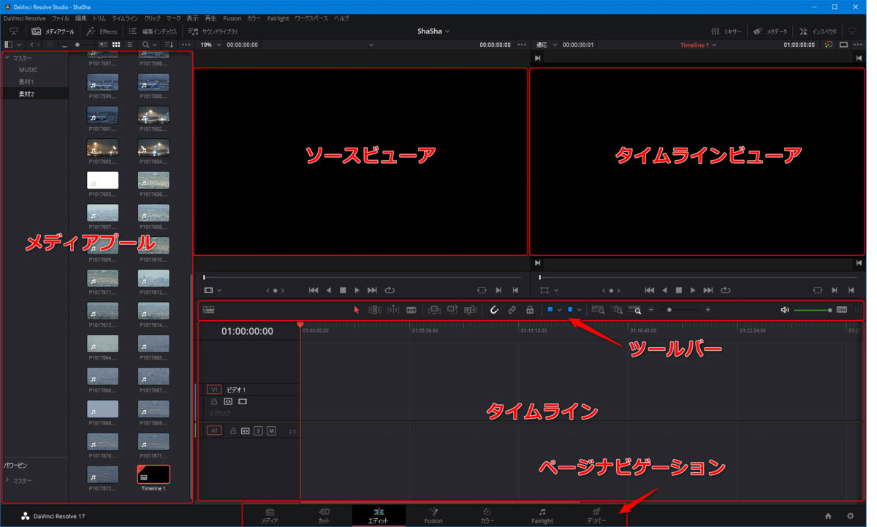Switch to the Fusion page tab
This screenshot has height=527, width=877.
click(x=433, y=516)
